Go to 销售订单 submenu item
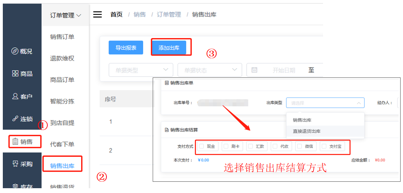403x193 pixels. click(x=62, y=37)
